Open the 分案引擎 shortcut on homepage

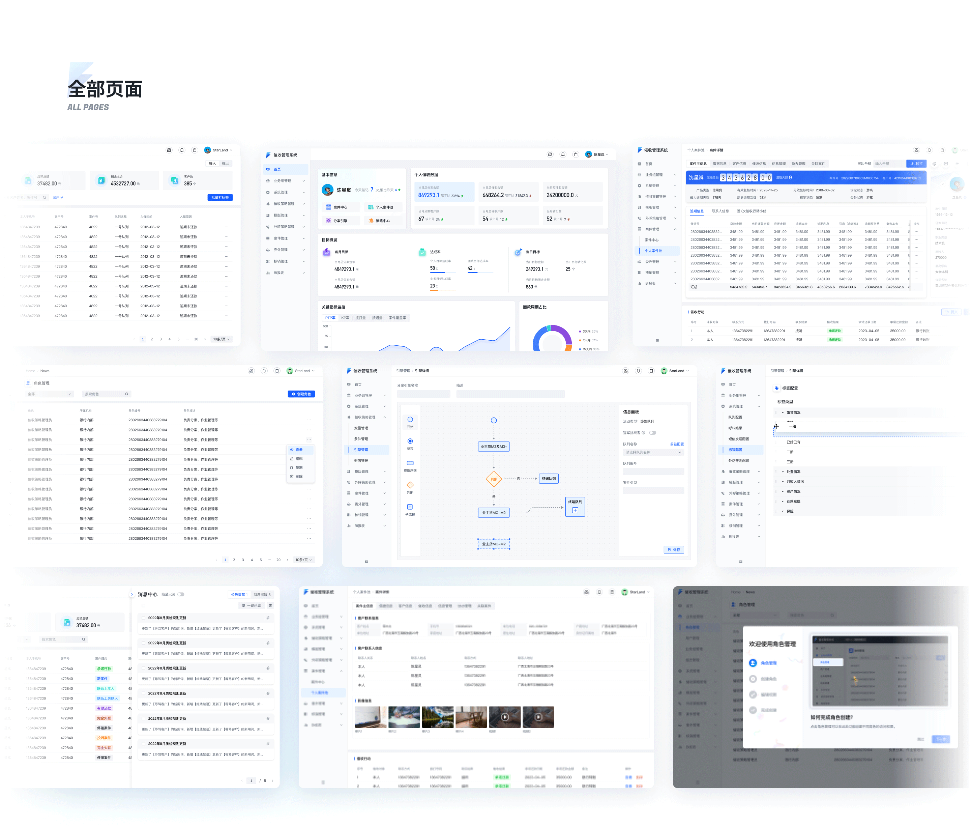click(341, 220)
